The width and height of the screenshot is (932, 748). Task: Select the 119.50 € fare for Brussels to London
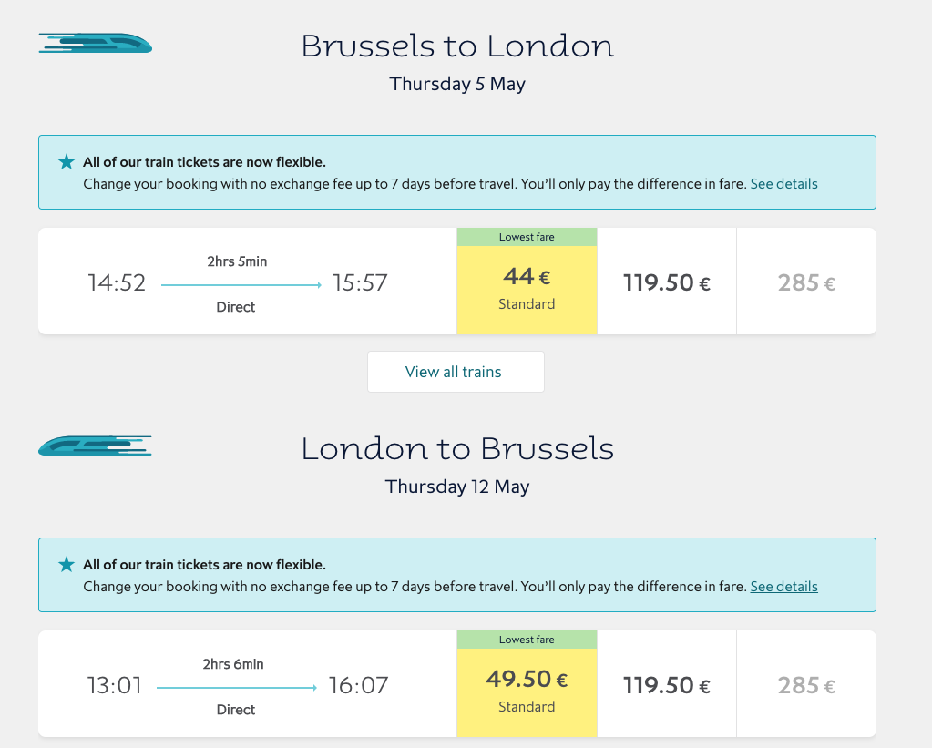[666, 282]
